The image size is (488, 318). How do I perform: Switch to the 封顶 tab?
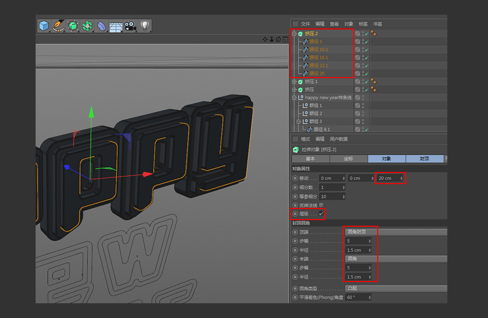pos(424,159)
